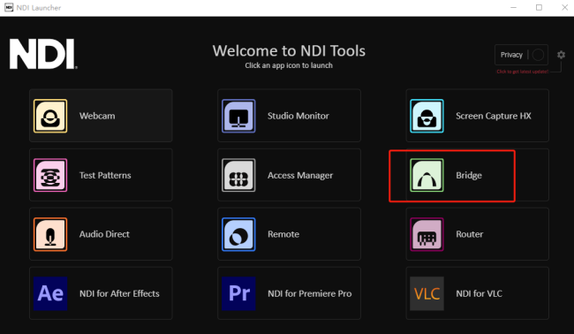Image resolution: width=574 pixels, height=334 pixels.
Task: Click NDI for Premiere Pro label
Action: pos(310,293)
